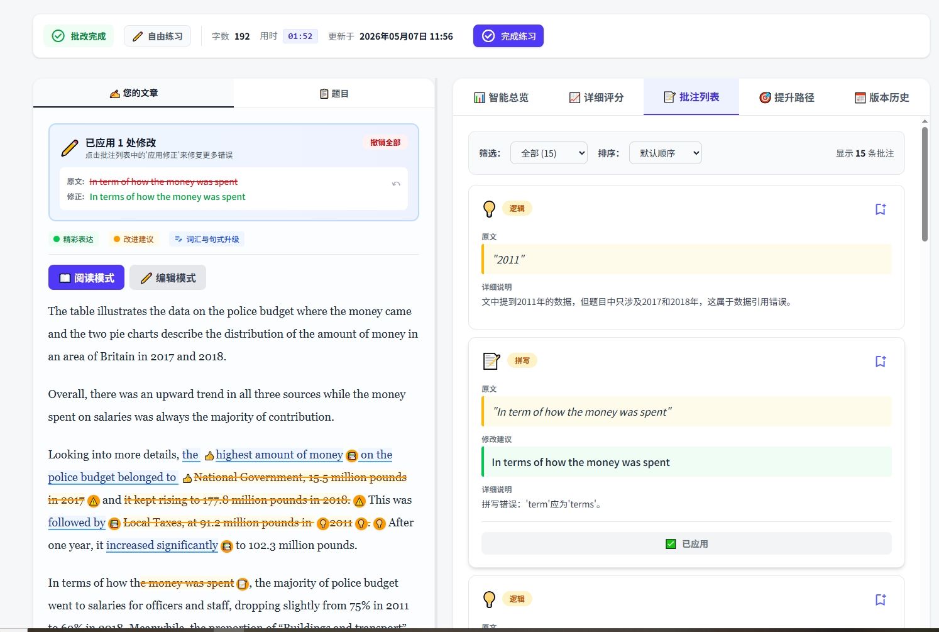Click the "拼写" tag on the spelling card
The image size is (939, 632).
[x=522, y=360]
